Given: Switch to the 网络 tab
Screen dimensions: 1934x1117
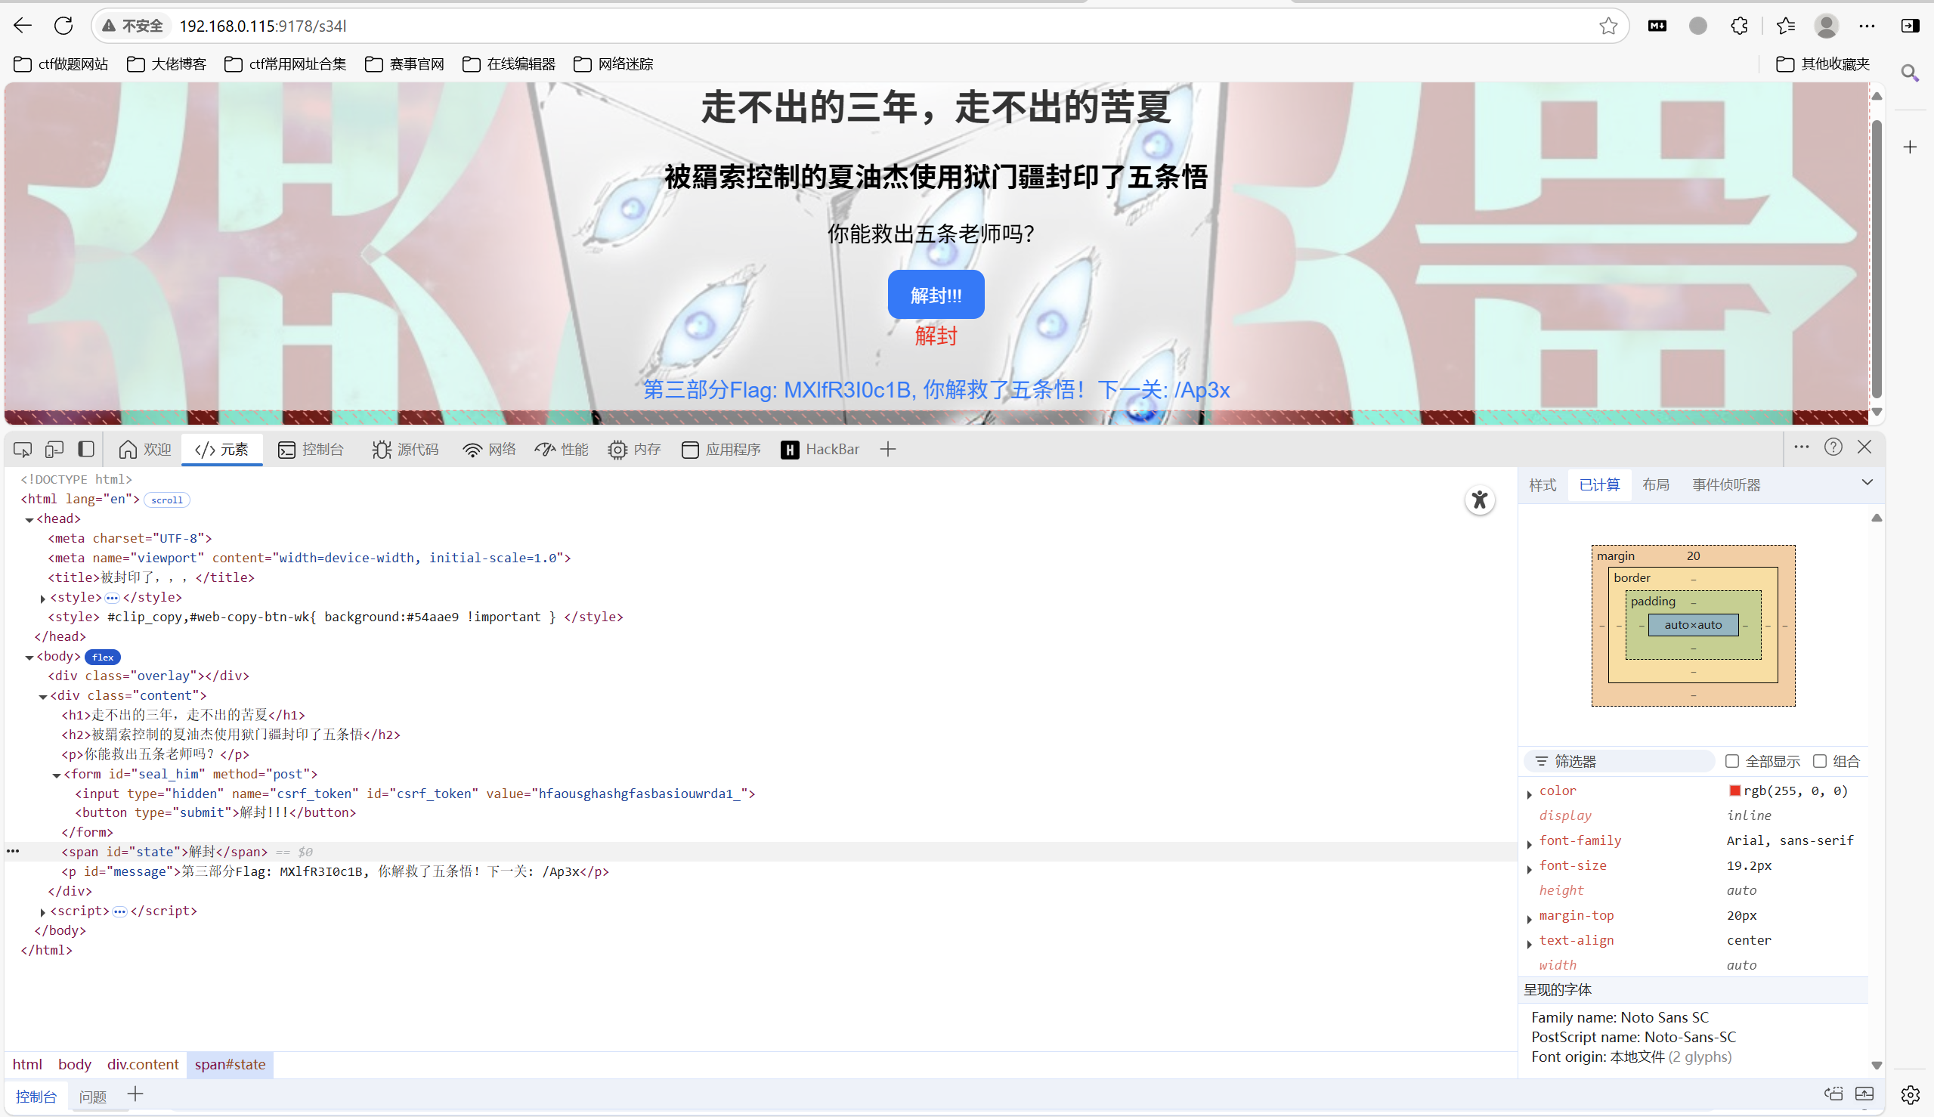Looking at the screenshot, I should 489,450.
